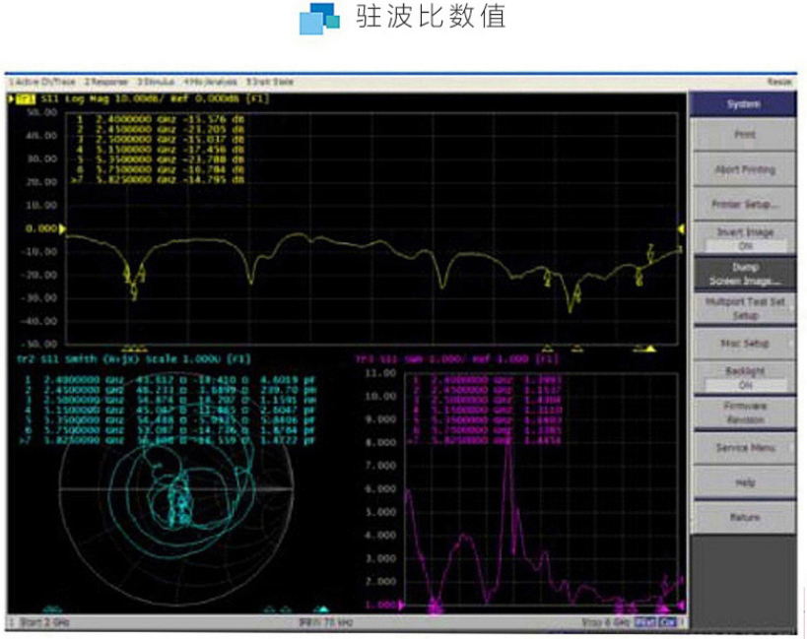Screen dimensions: 807x639
Task: Open the Active Ch/Trace menu
Action: (x=43, y=82)
